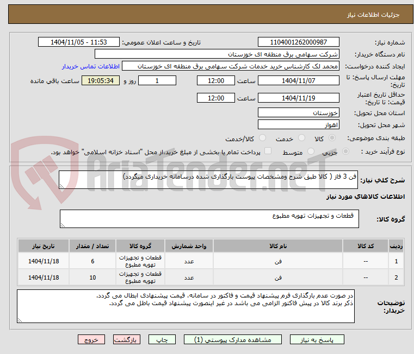Click the گروه کالا column header
This screenshot has height=354, width=414.
(x=140, y=246)
